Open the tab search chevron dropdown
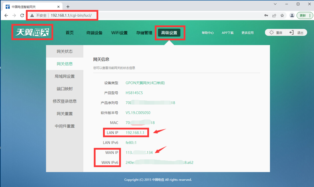 [275, 4]
